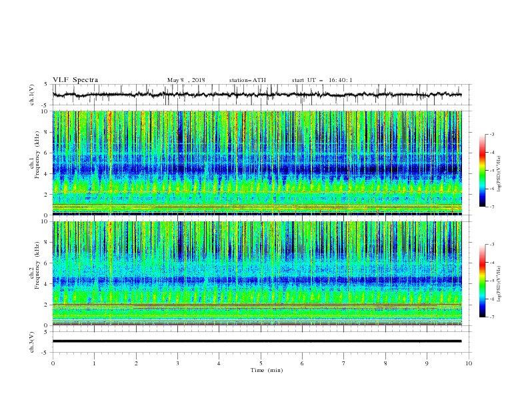Viewport: 528px width, 408px height.
Task: Click time axis tick label "10"
Action: [469, 363]
